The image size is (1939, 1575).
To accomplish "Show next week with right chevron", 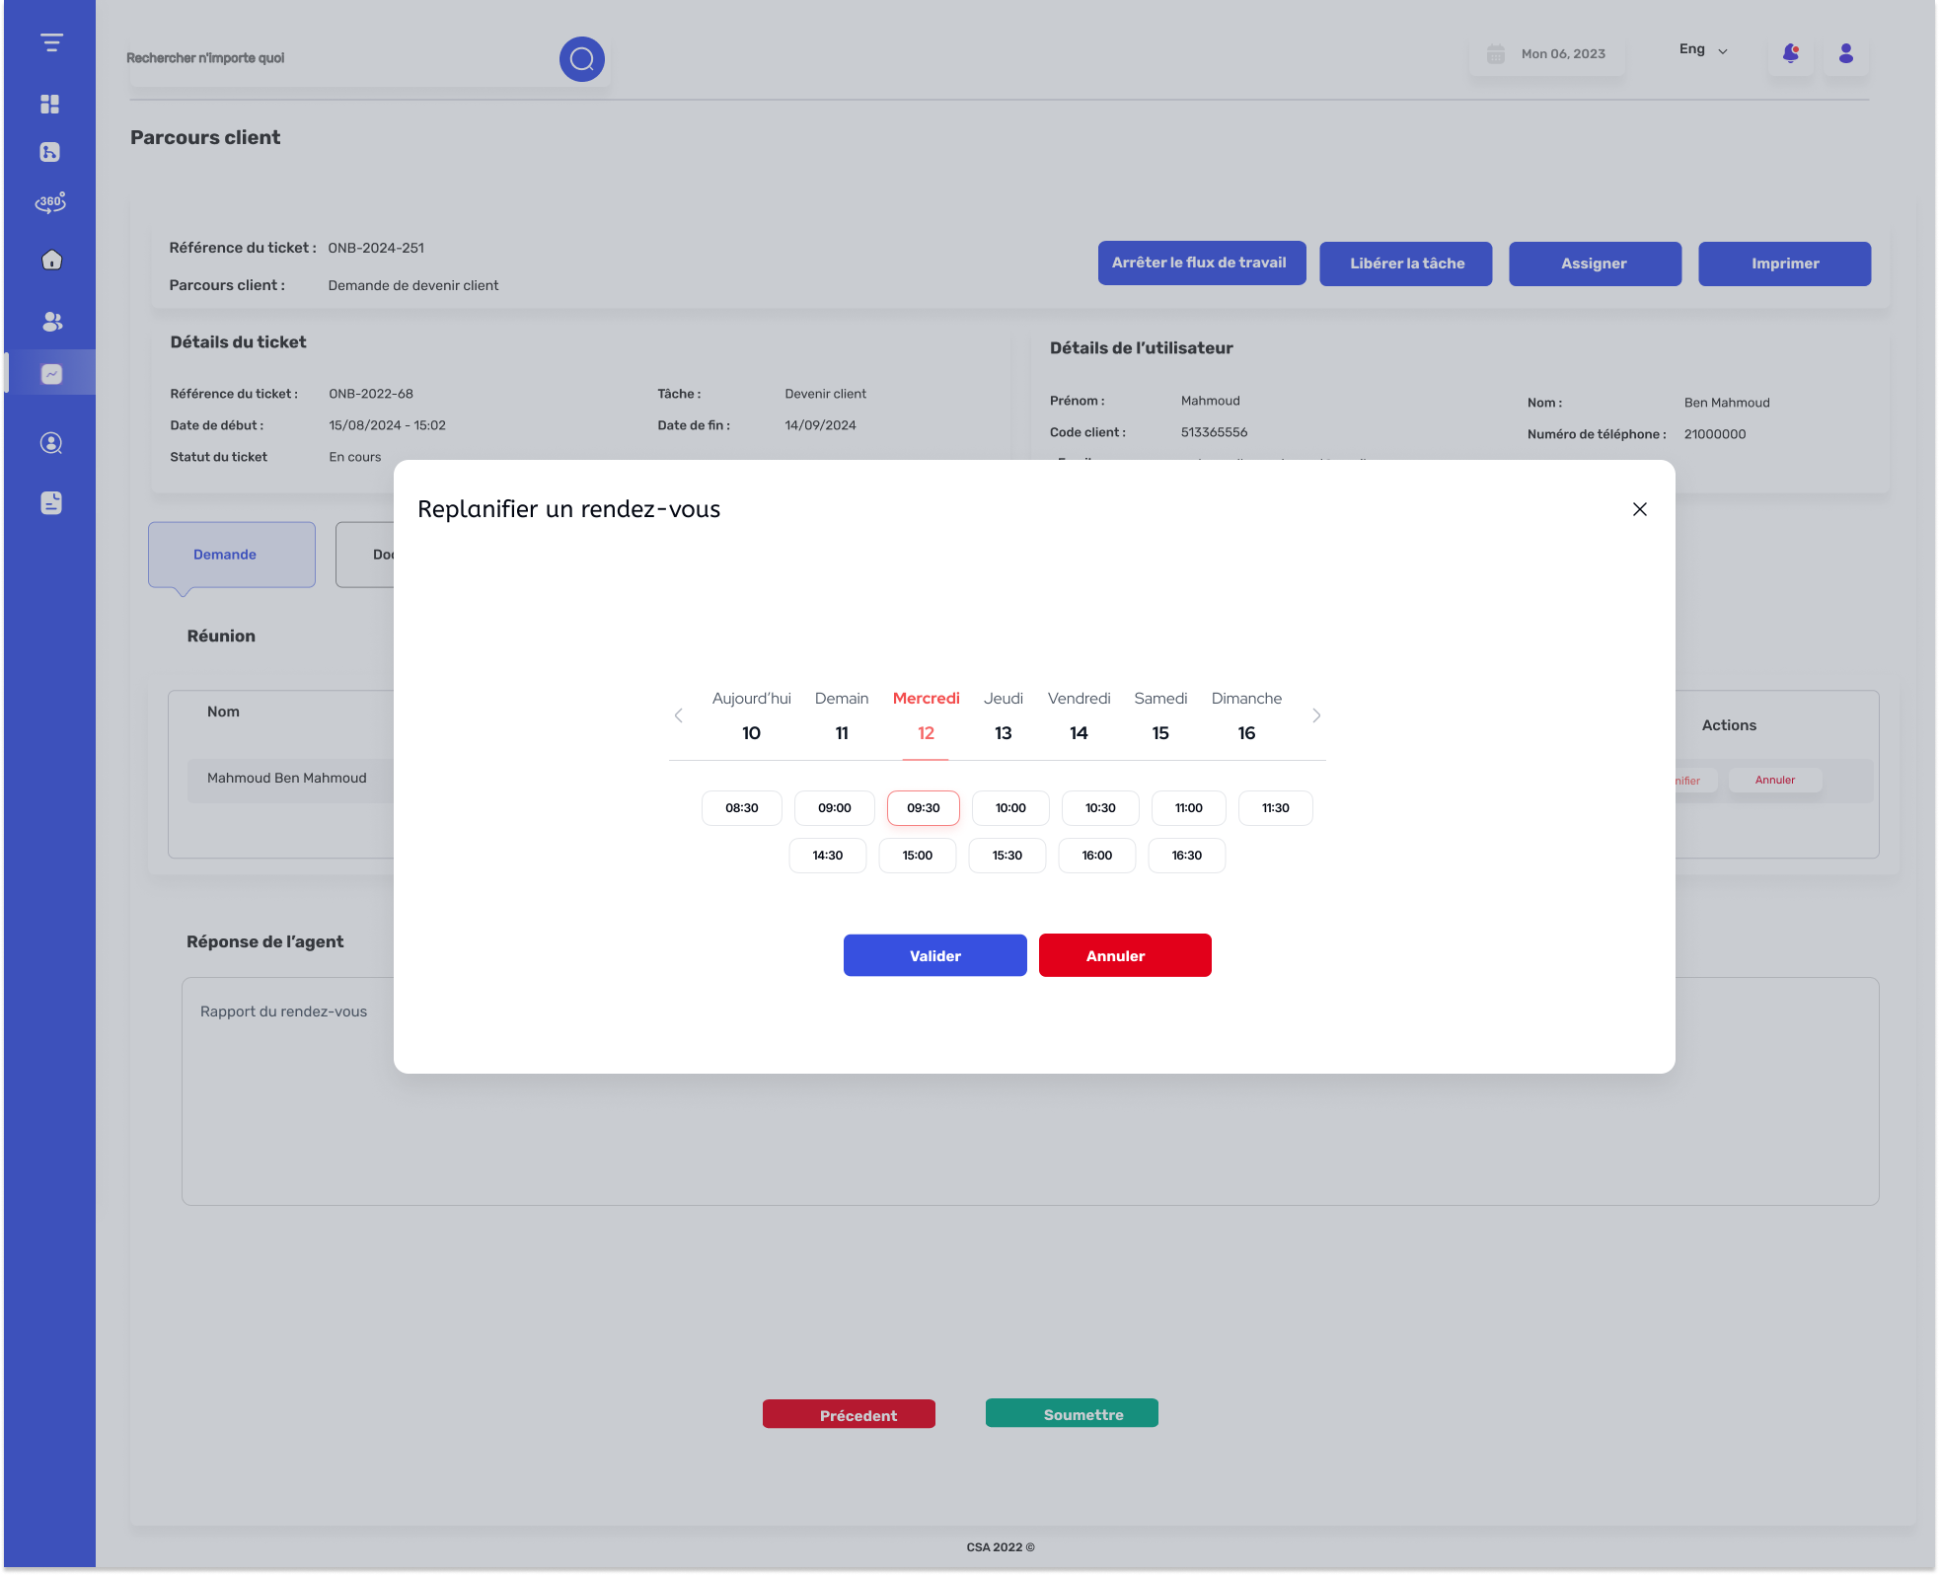I will tap(1316, 715).
